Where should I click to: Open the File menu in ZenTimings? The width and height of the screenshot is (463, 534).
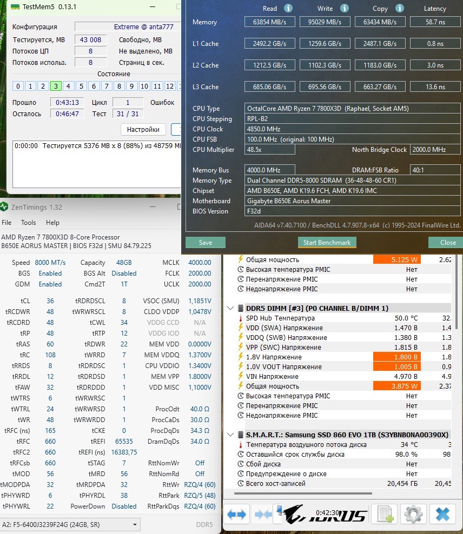pos(6,222)
